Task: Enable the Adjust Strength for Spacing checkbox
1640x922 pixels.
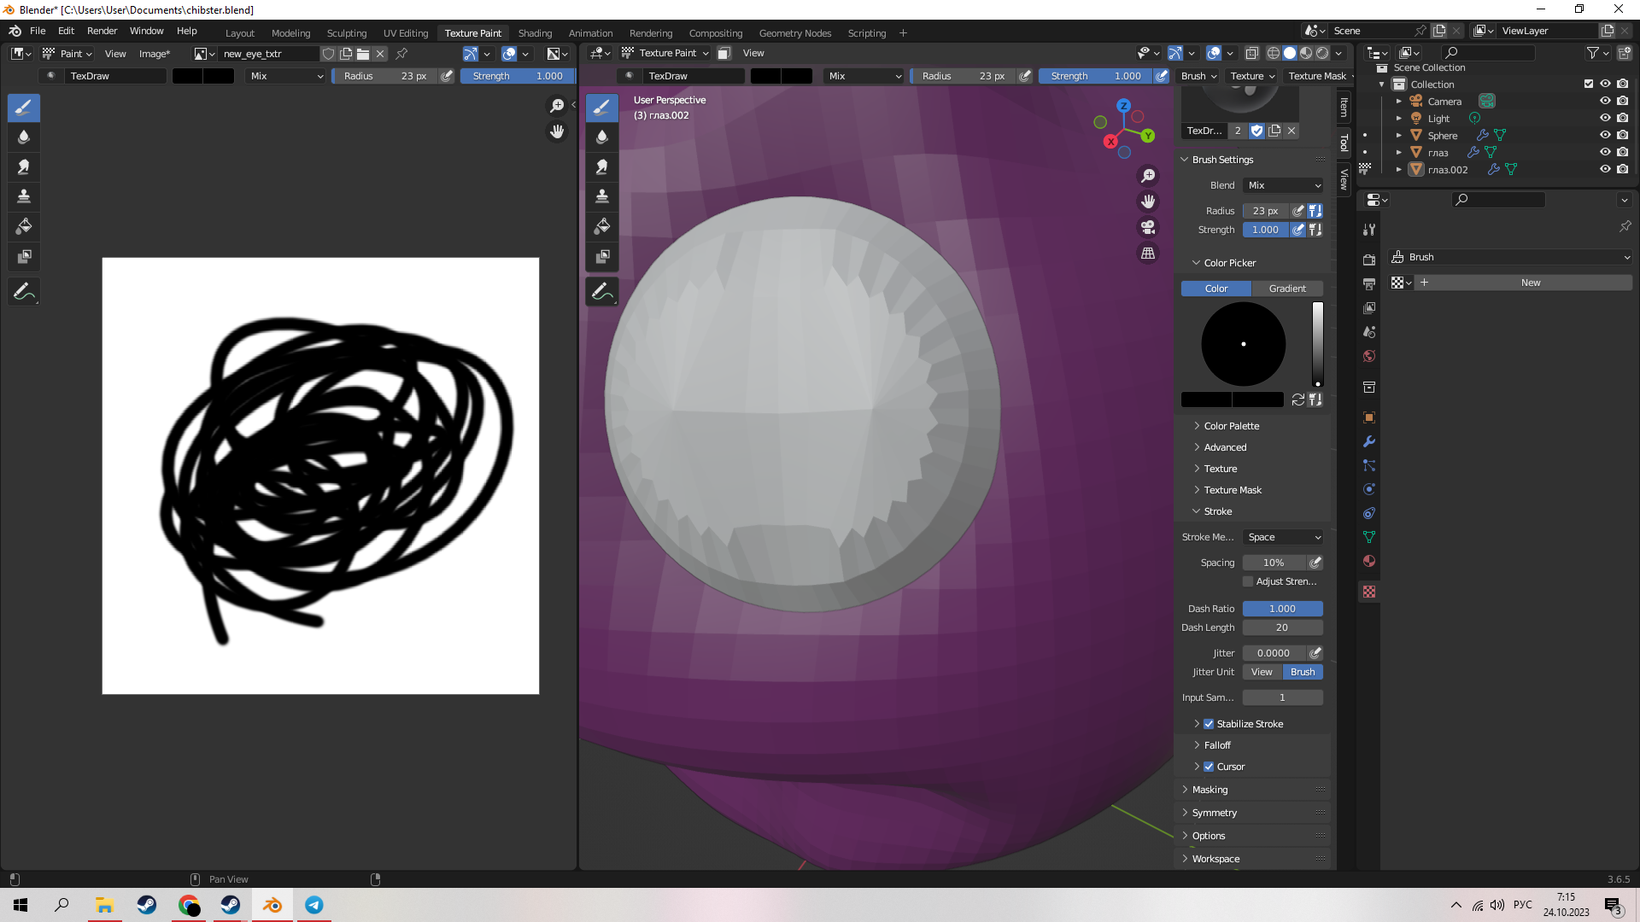Action: (x=1248, y=581)
